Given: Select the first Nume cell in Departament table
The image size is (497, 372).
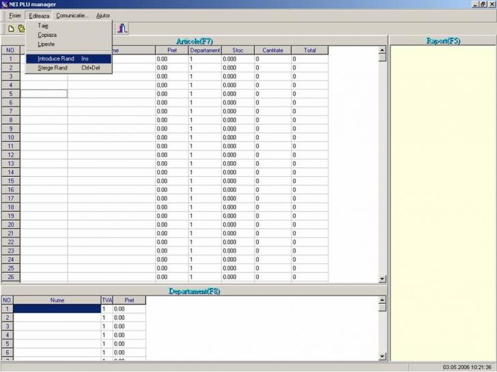Looking at the screenshot, I should [57, 309].
